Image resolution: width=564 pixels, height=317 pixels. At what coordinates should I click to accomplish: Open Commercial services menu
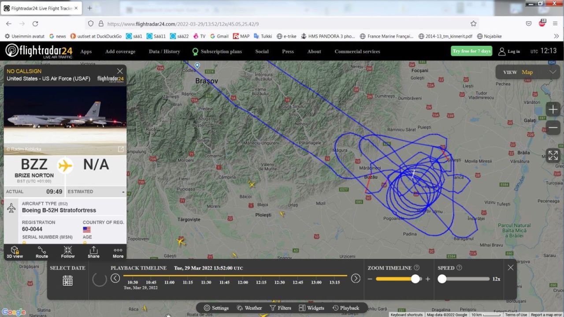coord(357,52)
